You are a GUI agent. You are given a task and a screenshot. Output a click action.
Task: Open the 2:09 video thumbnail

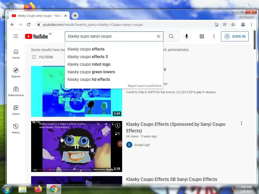tap(77, 91)
